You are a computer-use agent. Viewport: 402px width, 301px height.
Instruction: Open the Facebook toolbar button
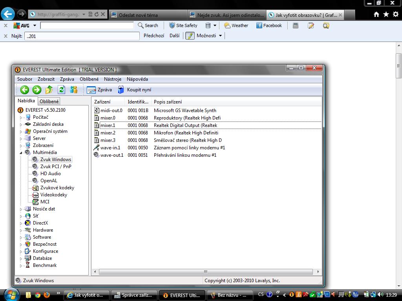269,25
